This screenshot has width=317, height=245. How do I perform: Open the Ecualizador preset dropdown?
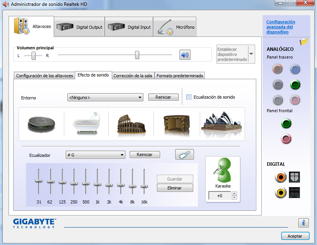pos(95,155)
